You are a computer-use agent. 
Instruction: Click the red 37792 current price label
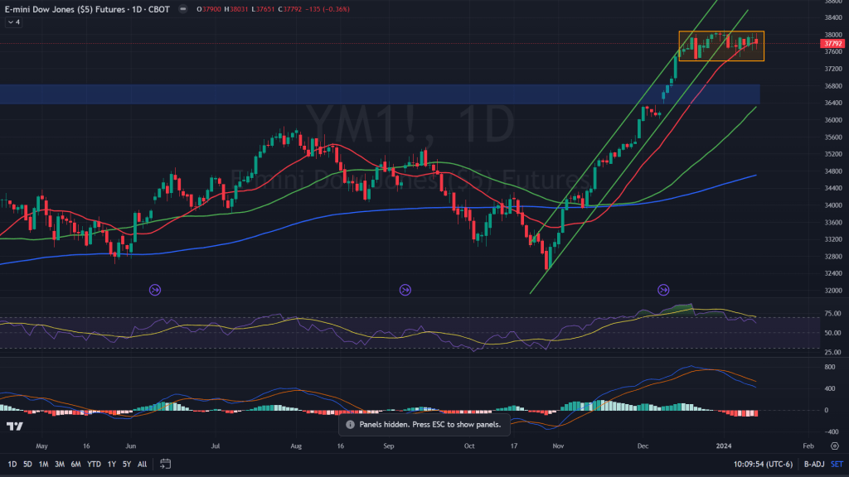point(832,43)
